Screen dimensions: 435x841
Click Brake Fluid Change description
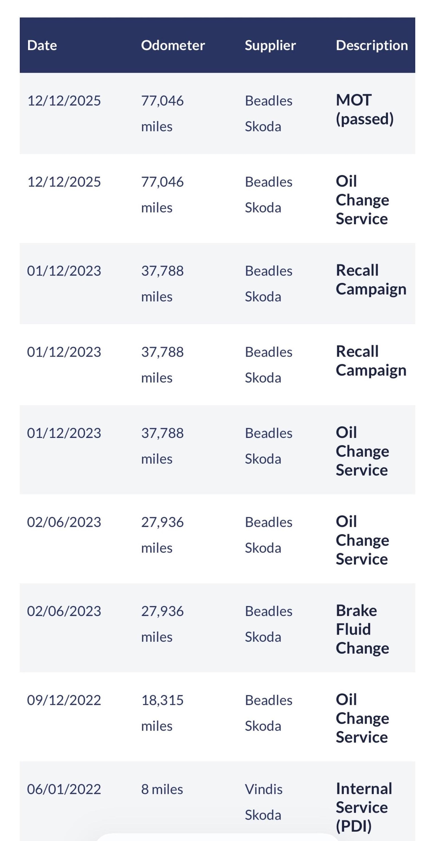click(x=362, y=629)
